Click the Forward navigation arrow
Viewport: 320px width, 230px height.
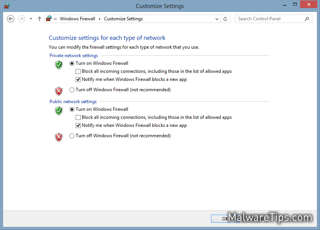(x=21, y=19)
